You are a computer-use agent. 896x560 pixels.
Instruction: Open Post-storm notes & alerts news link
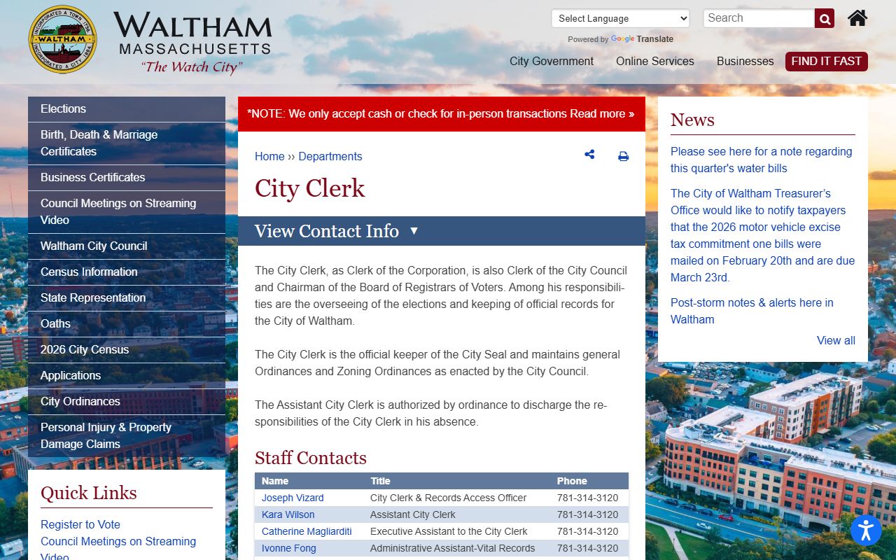click(752, 311)
